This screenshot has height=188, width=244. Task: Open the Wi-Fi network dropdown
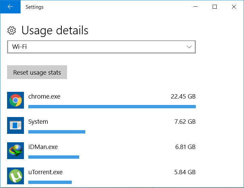[101, 47]
